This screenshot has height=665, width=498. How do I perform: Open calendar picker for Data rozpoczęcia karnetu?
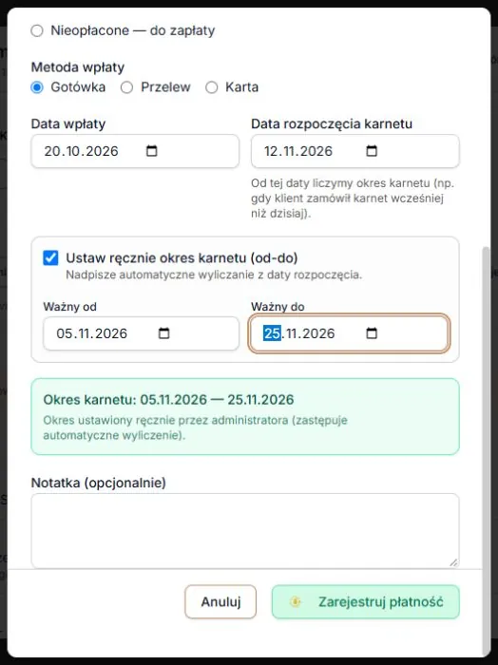pyautogui.click(x=372, y=151)
